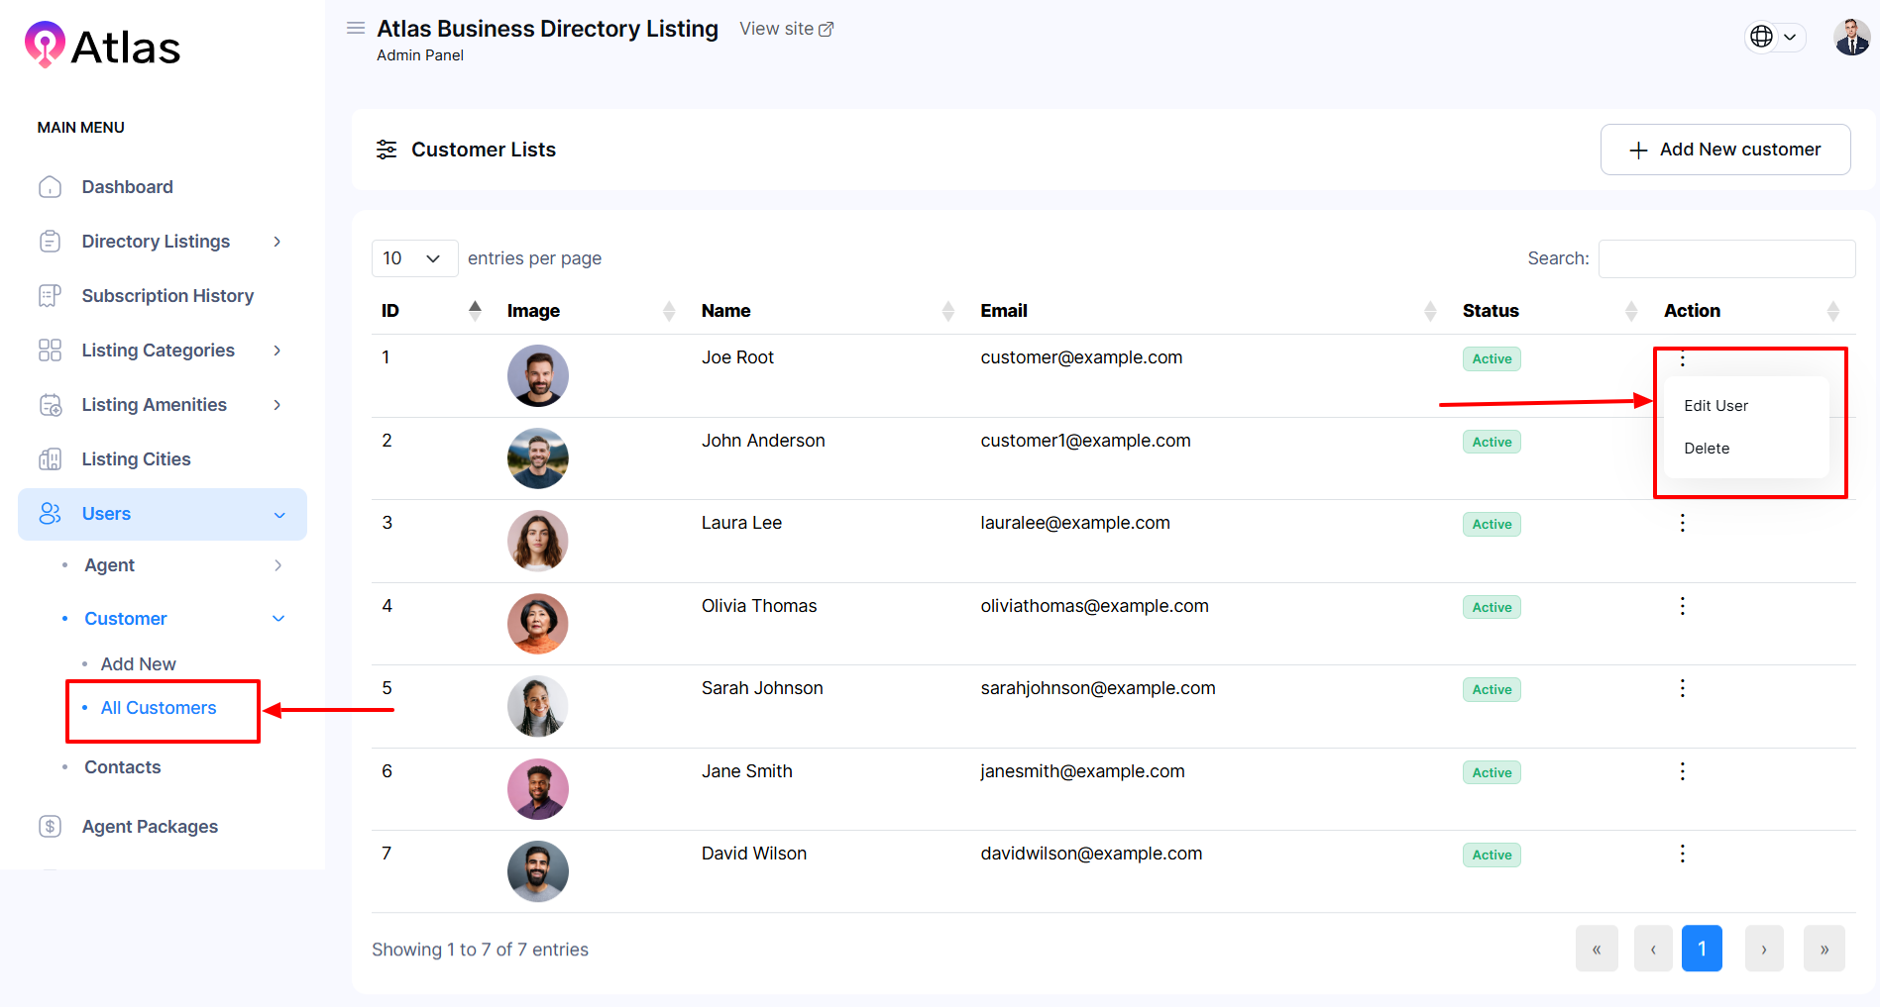Image resolution: width=1880 pixels, height=1007 pixels.
Task: Click the hamburger menu icon in the header
Action: (355, 29)
